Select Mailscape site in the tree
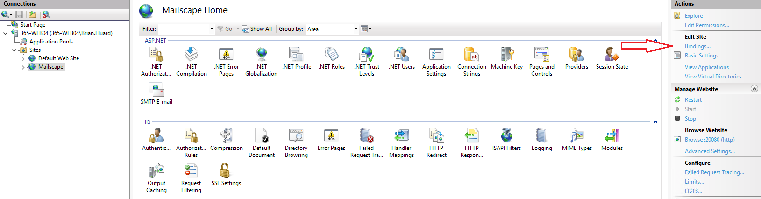The height and width of the screenshot is (199, 761). coord(50,67)
